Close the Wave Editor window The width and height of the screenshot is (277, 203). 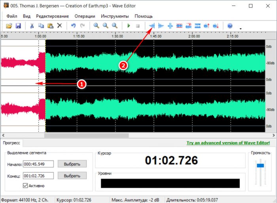coord(268,6)
